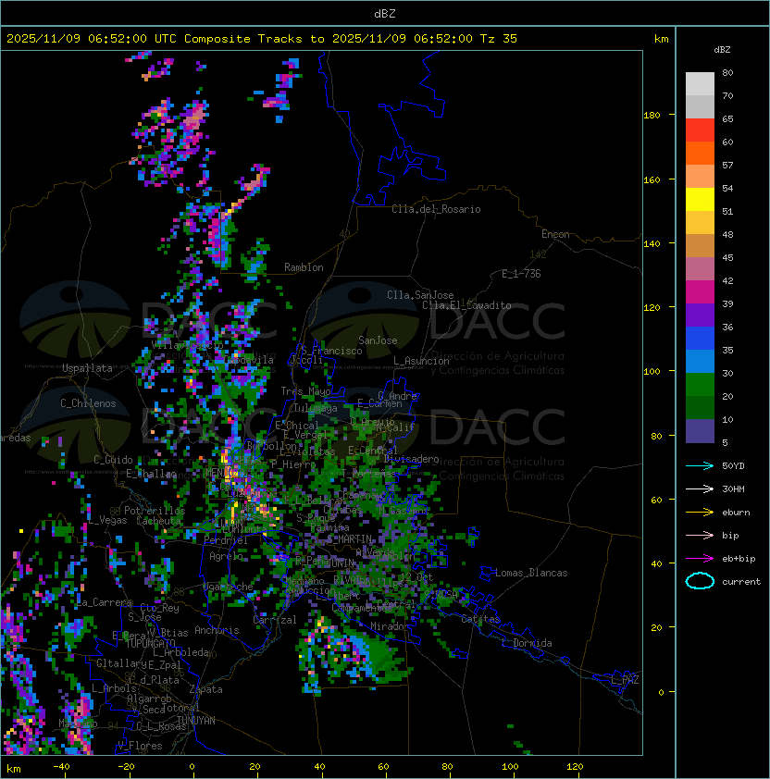Click the 'Ramblon' label near radar echoes
770x779 pixels.
click(304, 267)
